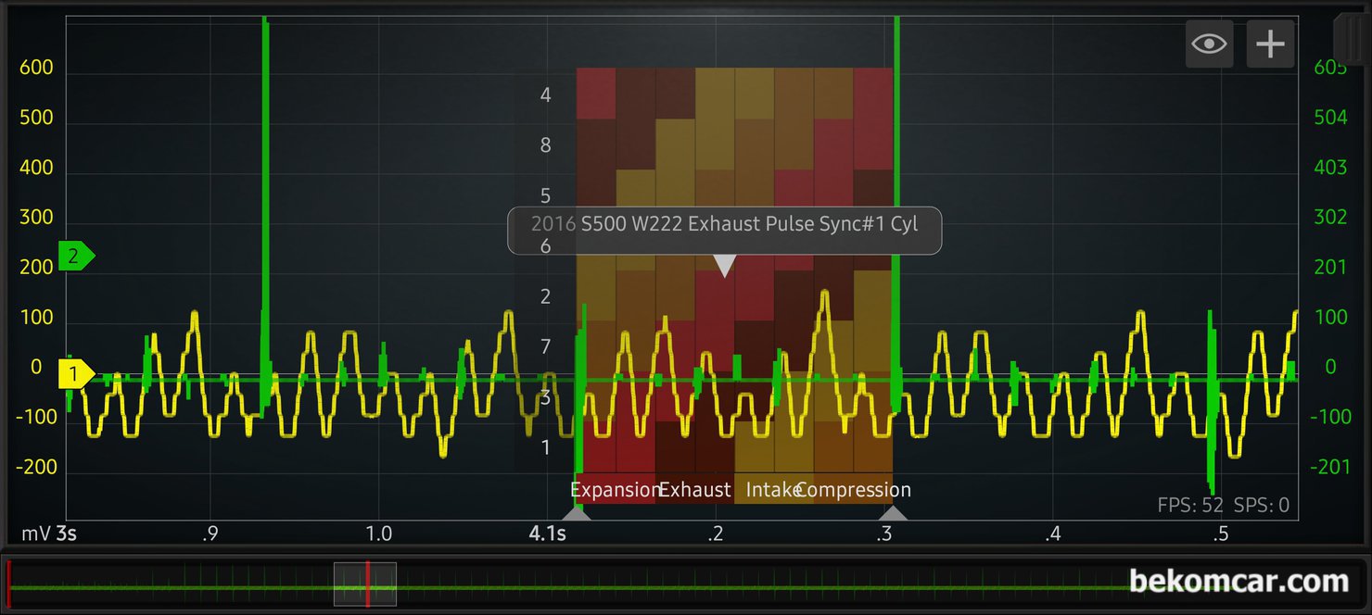
Task: Click the FPS and SPS readout
Action: tap(1223, 506)
